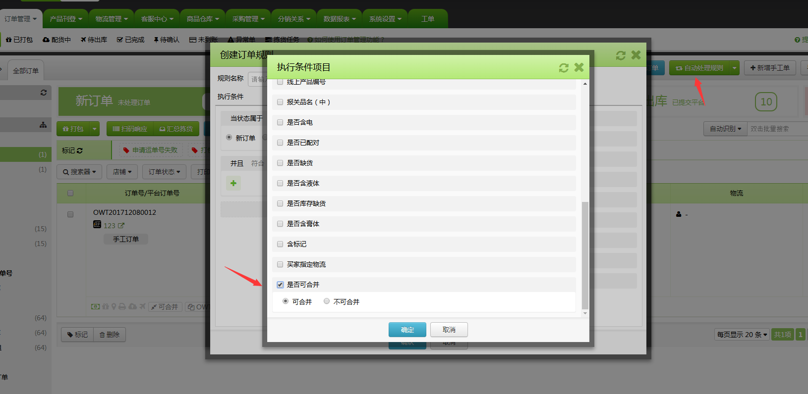Close the 执行条件项目 dialog

[579, 67]
